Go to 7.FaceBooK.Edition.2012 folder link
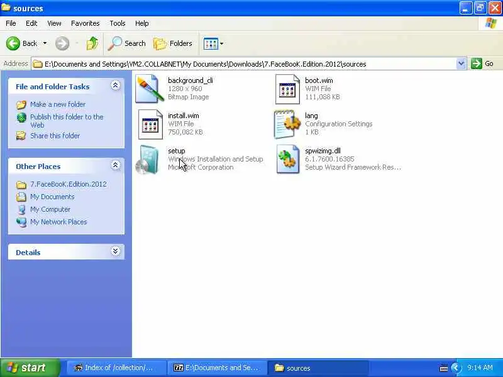Image resolution: width=503 pixels, height=377 pixels. [69, 184]
